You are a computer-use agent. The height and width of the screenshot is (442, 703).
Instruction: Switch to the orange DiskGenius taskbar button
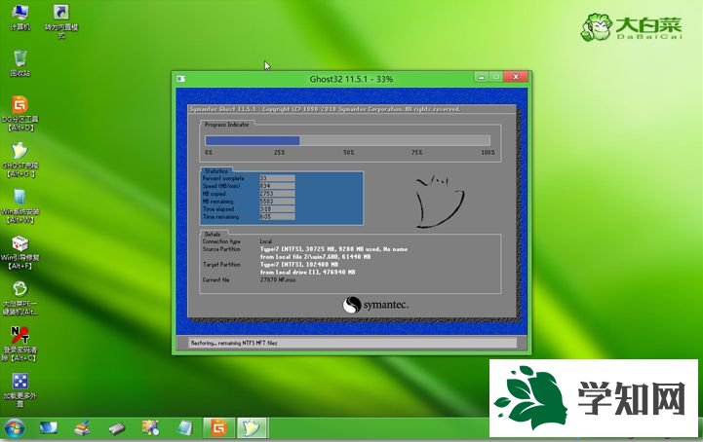pos(218,428)
